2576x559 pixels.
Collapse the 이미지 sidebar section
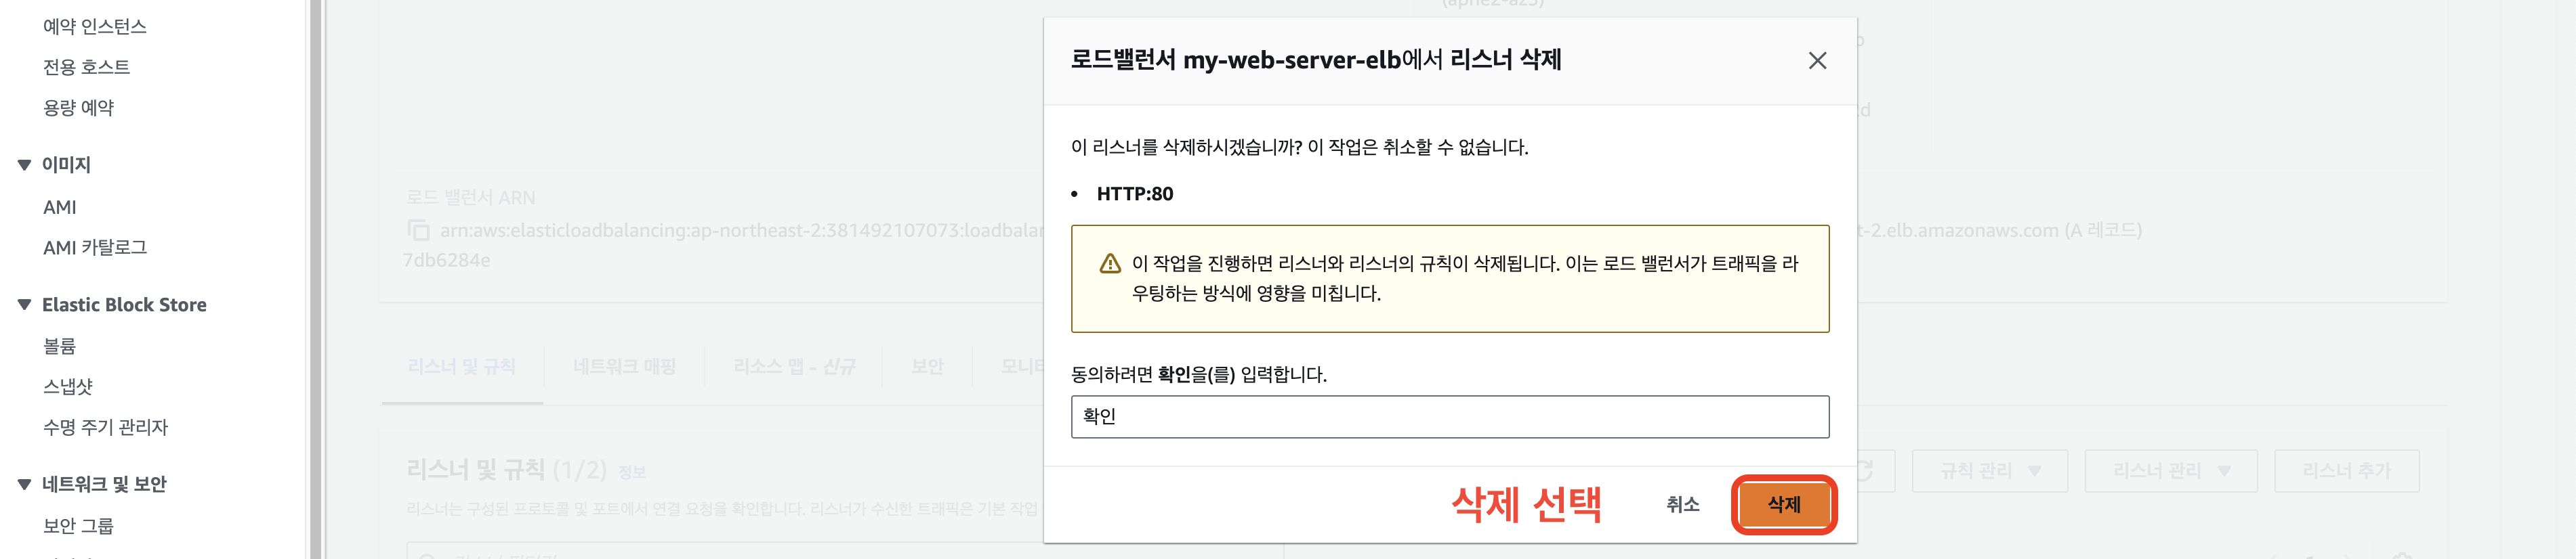[x=24, y=164]
